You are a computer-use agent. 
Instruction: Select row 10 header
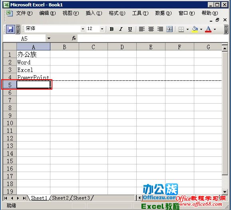pyautogui.click(x=10, y=123)
